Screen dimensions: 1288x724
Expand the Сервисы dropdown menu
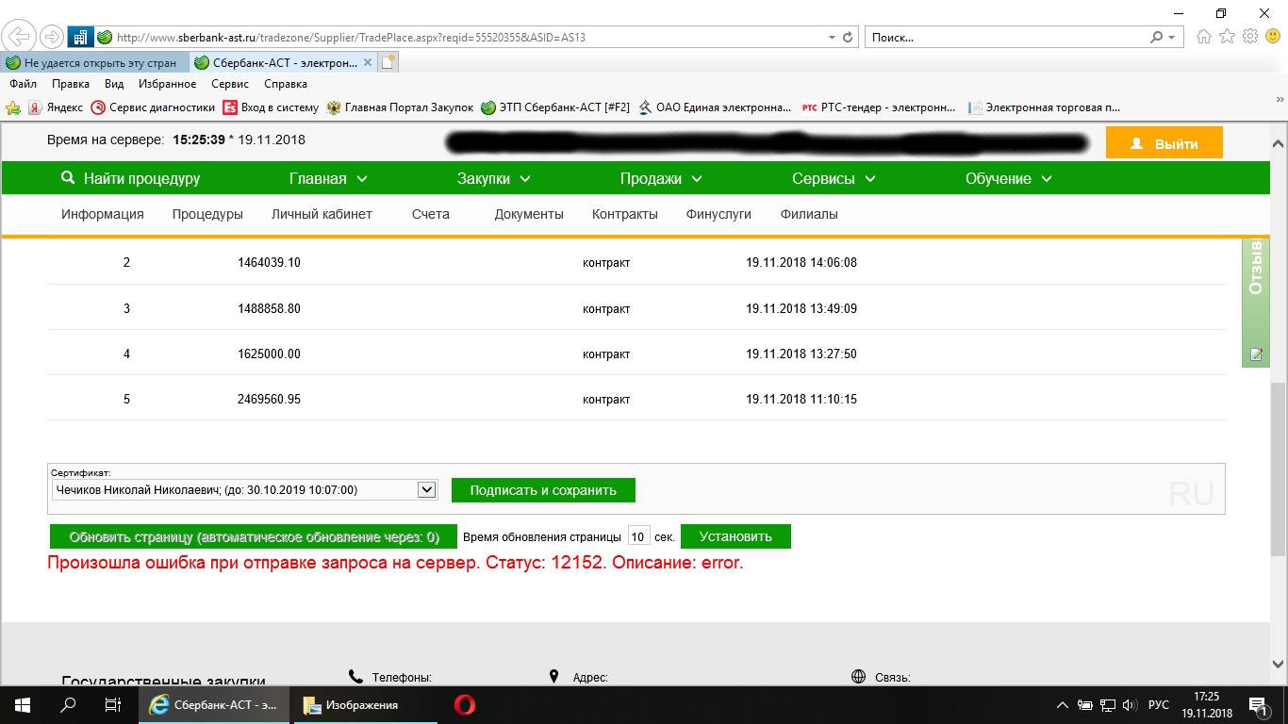[x=834, y=178]
